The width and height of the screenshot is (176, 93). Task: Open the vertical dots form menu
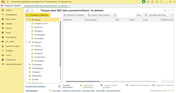[169, 10]
